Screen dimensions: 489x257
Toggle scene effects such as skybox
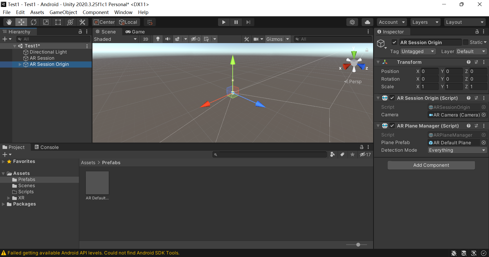pos(177,39)
